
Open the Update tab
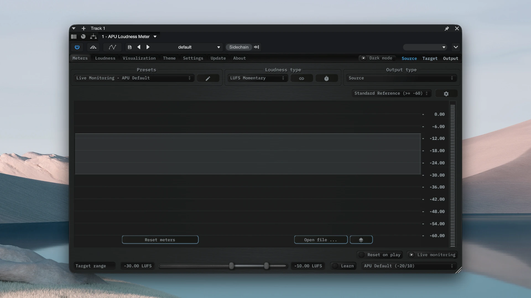pyautogui.click(x=218, y=58)
